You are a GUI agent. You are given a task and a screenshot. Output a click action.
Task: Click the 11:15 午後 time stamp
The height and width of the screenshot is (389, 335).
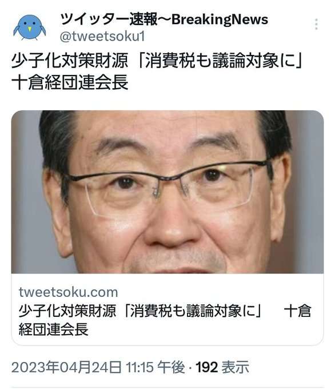pyautogui.click(x=155, y=367)
